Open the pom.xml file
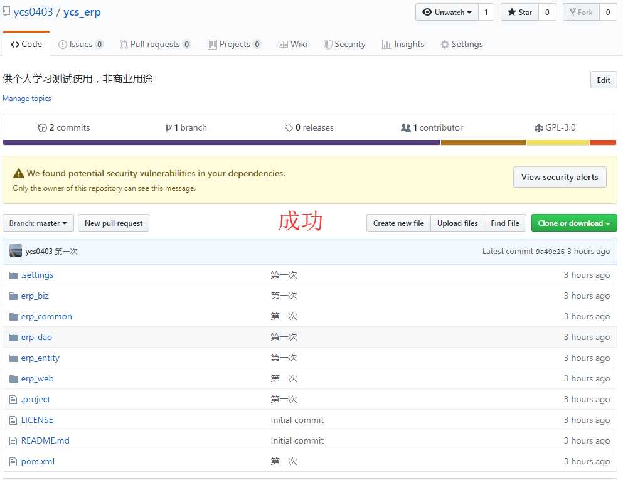The image size is (623, 480). (38, 461)
